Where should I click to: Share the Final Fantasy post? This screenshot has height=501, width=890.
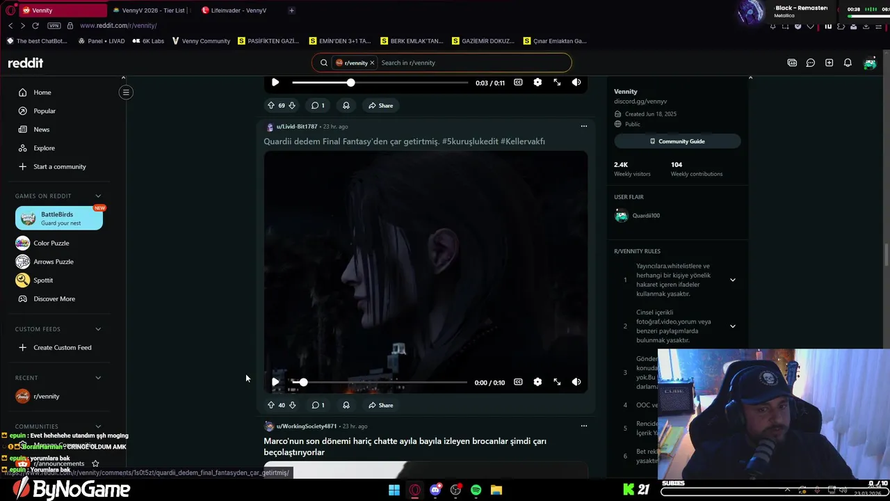click(x=381, y=405)
